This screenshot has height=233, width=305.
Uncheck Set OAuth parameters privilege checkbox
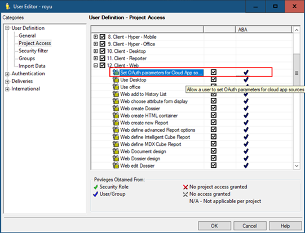pos(214,72)
